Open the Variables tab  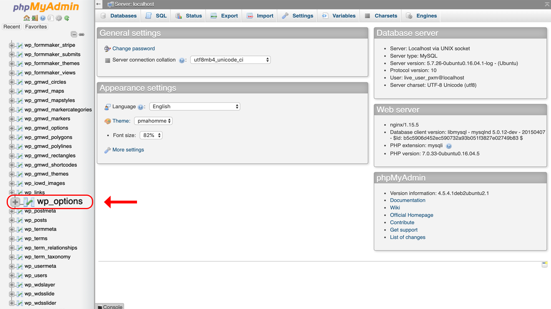click(339, 16)
